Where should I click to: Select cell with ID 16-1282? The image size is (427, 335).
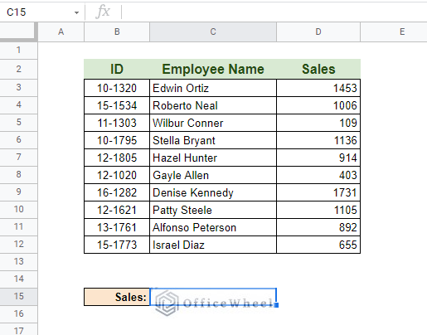click(x=117, y=192)
